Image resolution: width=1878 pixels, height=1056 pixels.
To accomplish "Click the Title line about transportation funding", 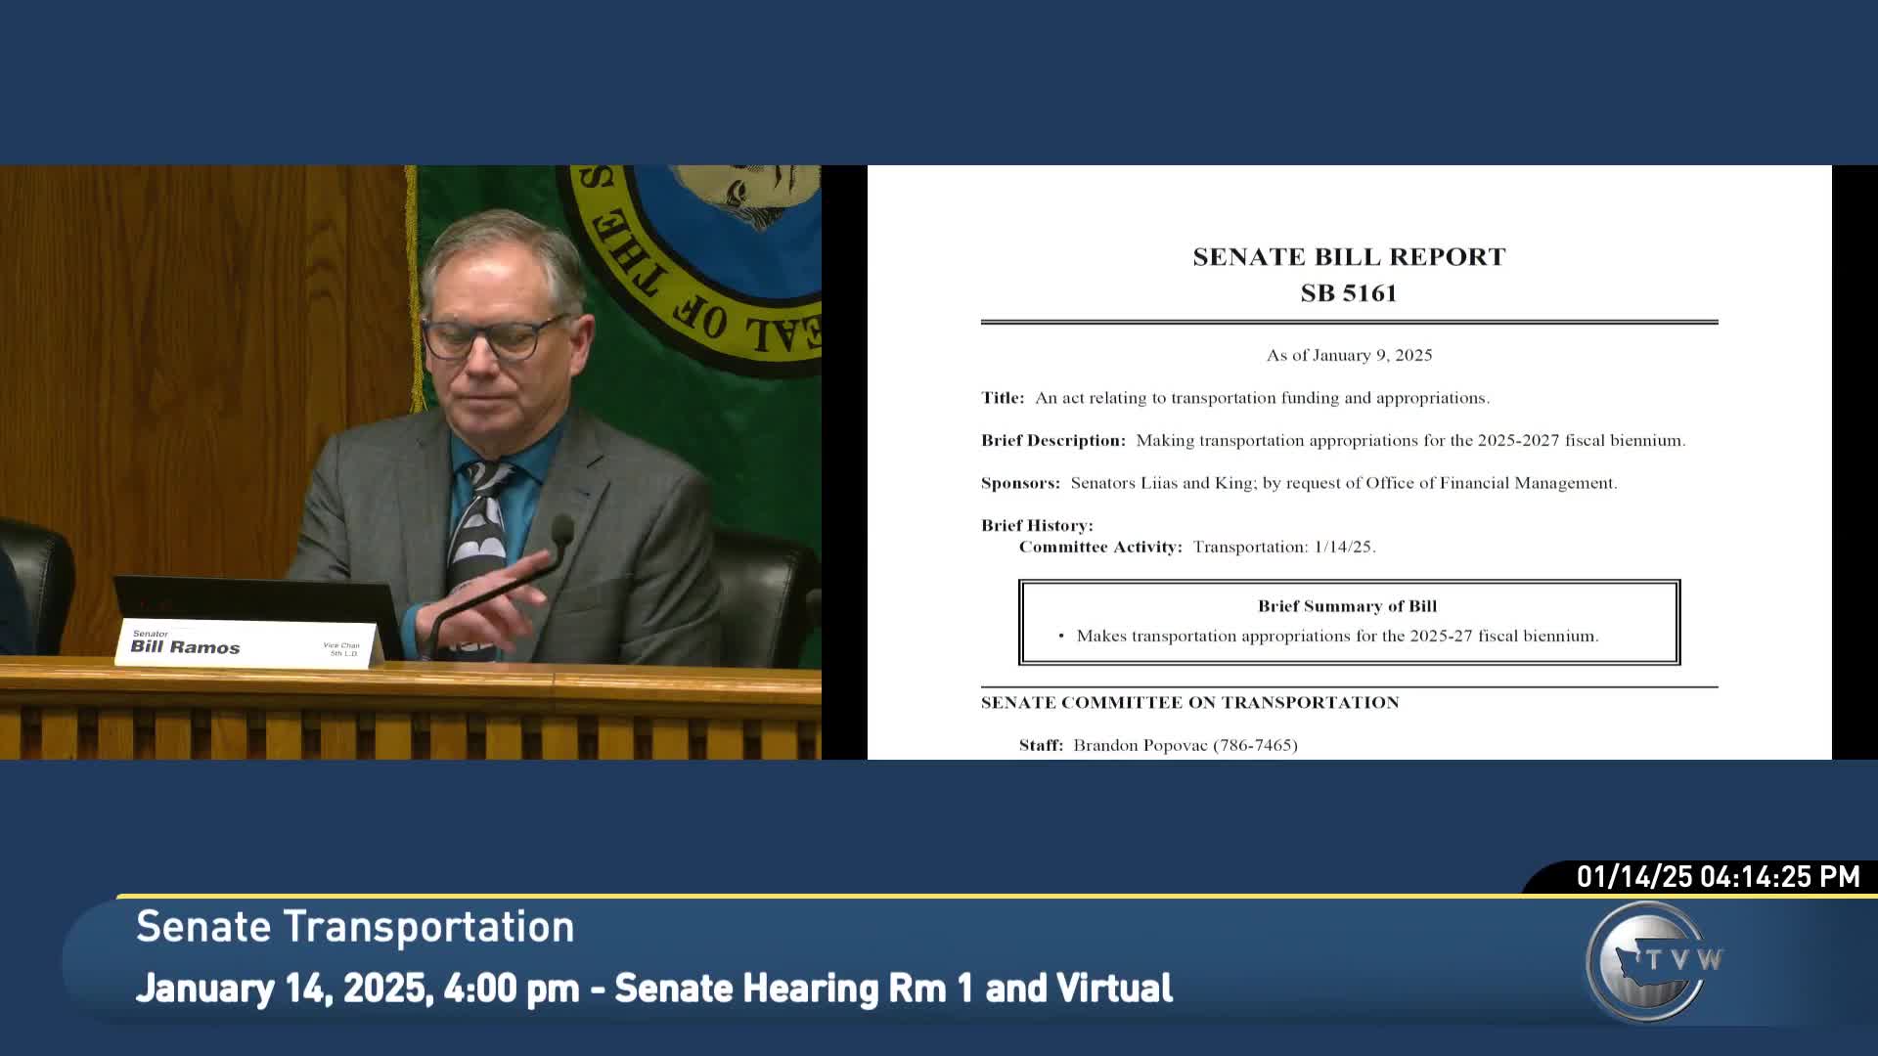I will pyautogui.click(x=1234, y=398).
